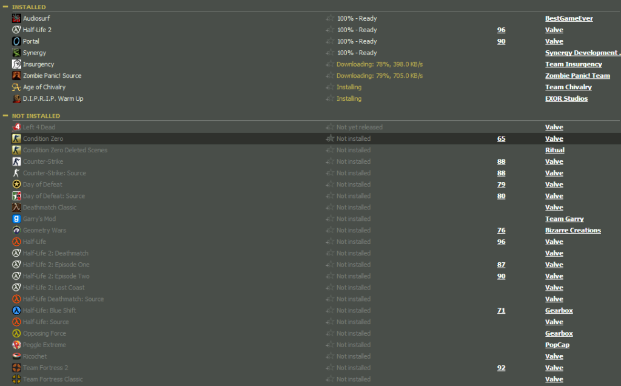The image size is (621, 386).
Task: Open the BestGameEver developer link
Action: (x=569, y=18)
